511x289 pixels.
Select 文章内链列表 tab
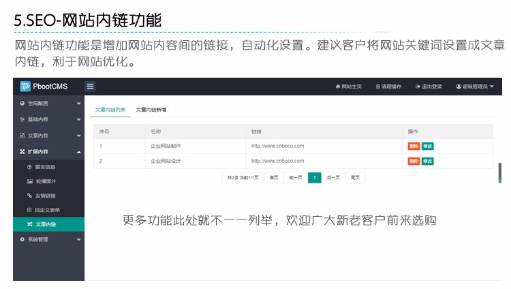coord(110,109)
